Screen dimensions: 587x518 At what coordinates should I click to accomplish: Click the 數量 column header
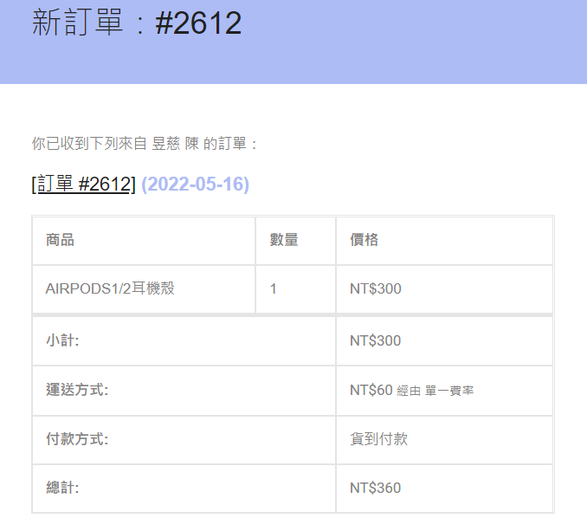[284, 240]
